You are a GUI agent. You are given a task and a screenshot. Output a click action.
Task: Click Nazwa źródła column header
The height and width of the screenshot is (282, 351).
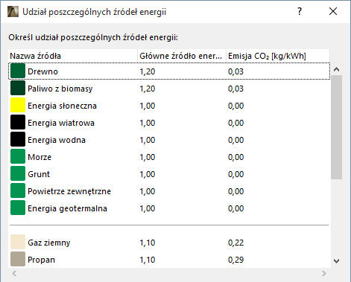[73, 56]
